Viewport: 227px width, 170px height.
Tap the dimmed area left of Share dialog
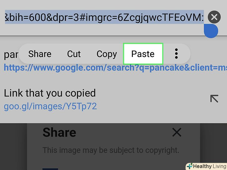pyautogui.click(x=13, y=147)
